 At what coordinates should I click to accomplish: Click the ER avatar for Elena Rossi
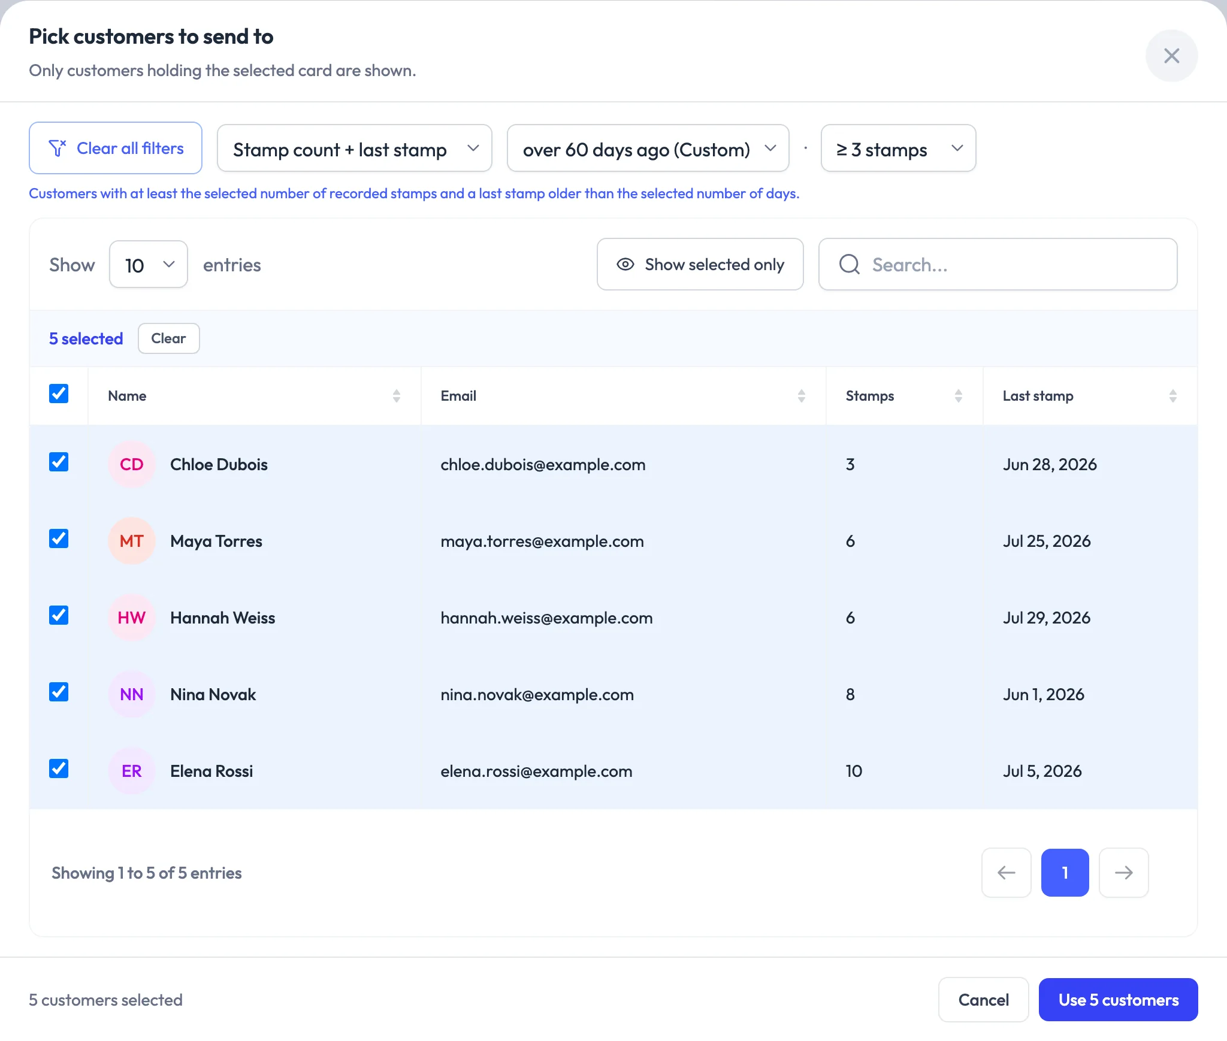tap(132, 771)
